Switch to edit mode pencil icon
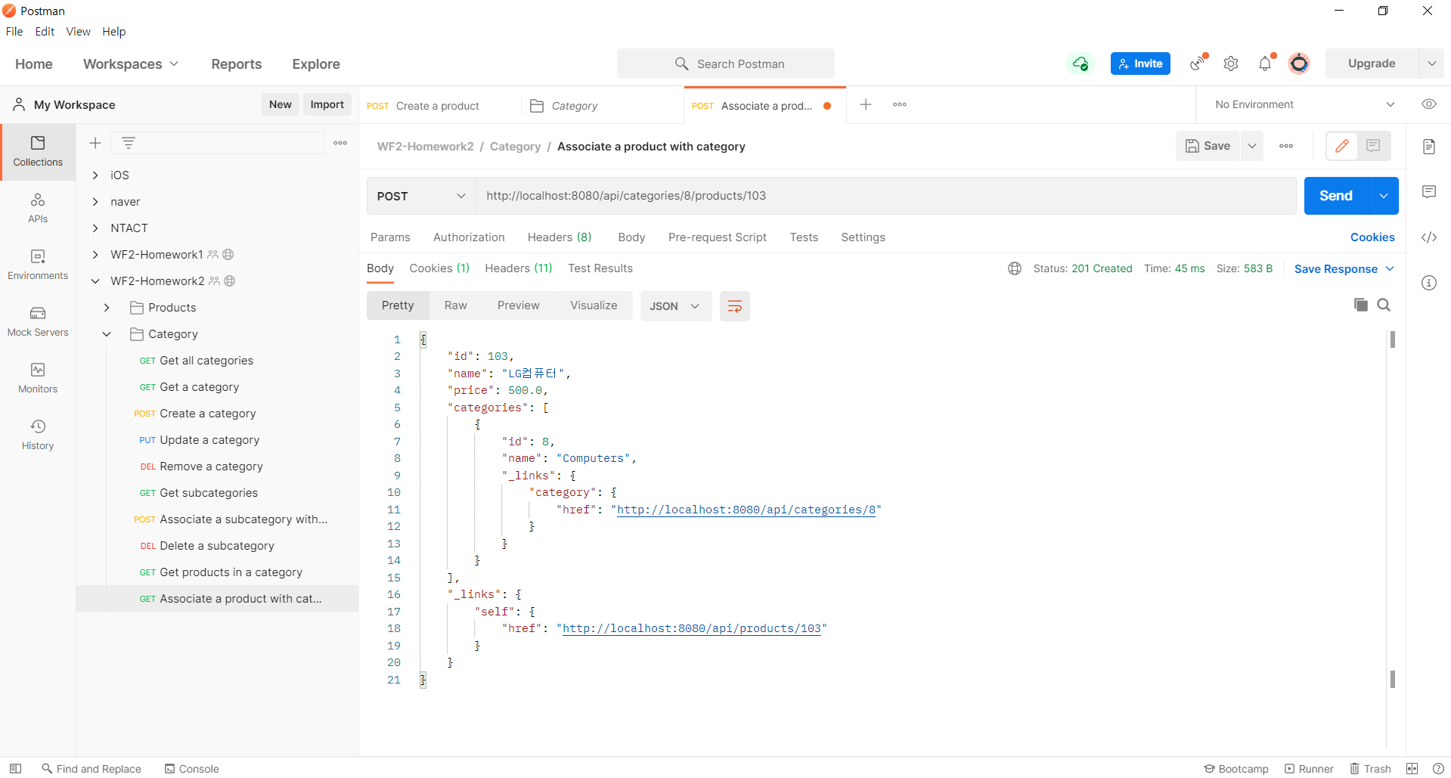Screen dimensions: 1451x778 click(1342, 146)
